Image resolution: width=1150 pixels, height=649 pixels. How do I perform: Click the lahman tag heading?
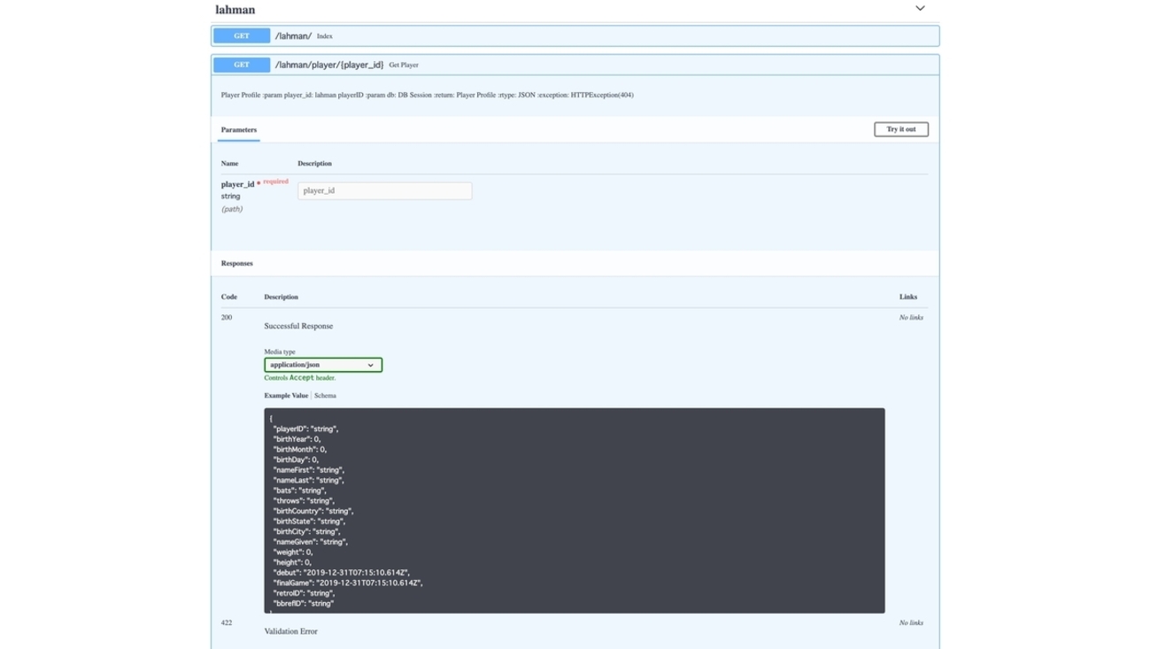tap(235, 10)
